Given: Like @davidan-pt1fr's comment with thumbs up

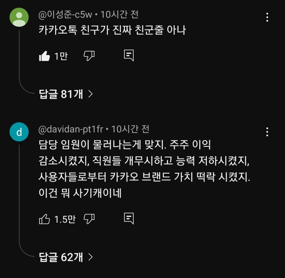Looking at the screenshot, I should tap(45, 219).
